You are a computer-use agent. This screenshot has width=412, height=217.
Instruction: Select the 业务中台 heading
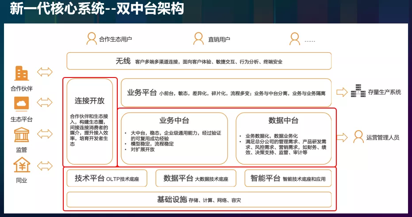coord(174,120)
